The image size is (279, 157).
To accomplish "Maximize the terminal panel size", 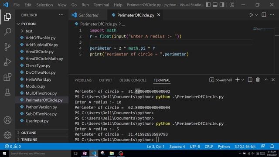I will (x=266, y=80).
